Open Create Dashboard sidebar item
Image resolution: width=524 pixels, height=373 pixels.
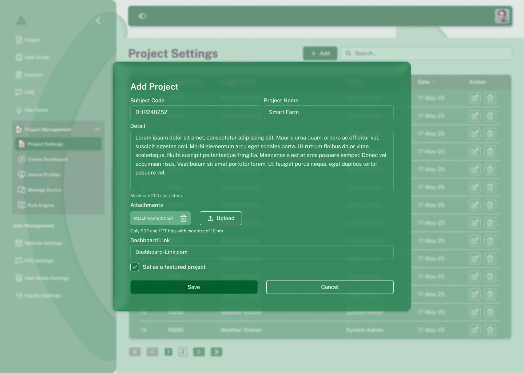pyautogui.click(x=43, y=159)
